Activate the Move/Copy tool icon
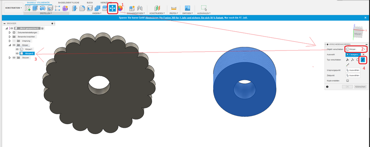Image resolution: width=370 pixels, height=147 pixels. coord(112,8)
